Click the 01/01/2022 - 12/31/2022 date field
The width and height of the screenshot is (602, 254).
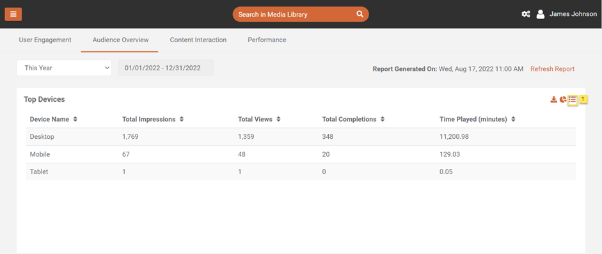(166, 68)
